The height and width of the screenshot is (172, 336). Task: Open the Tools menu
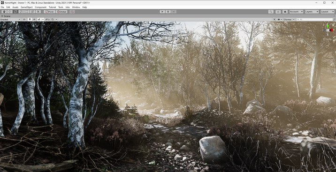(61, 7)
